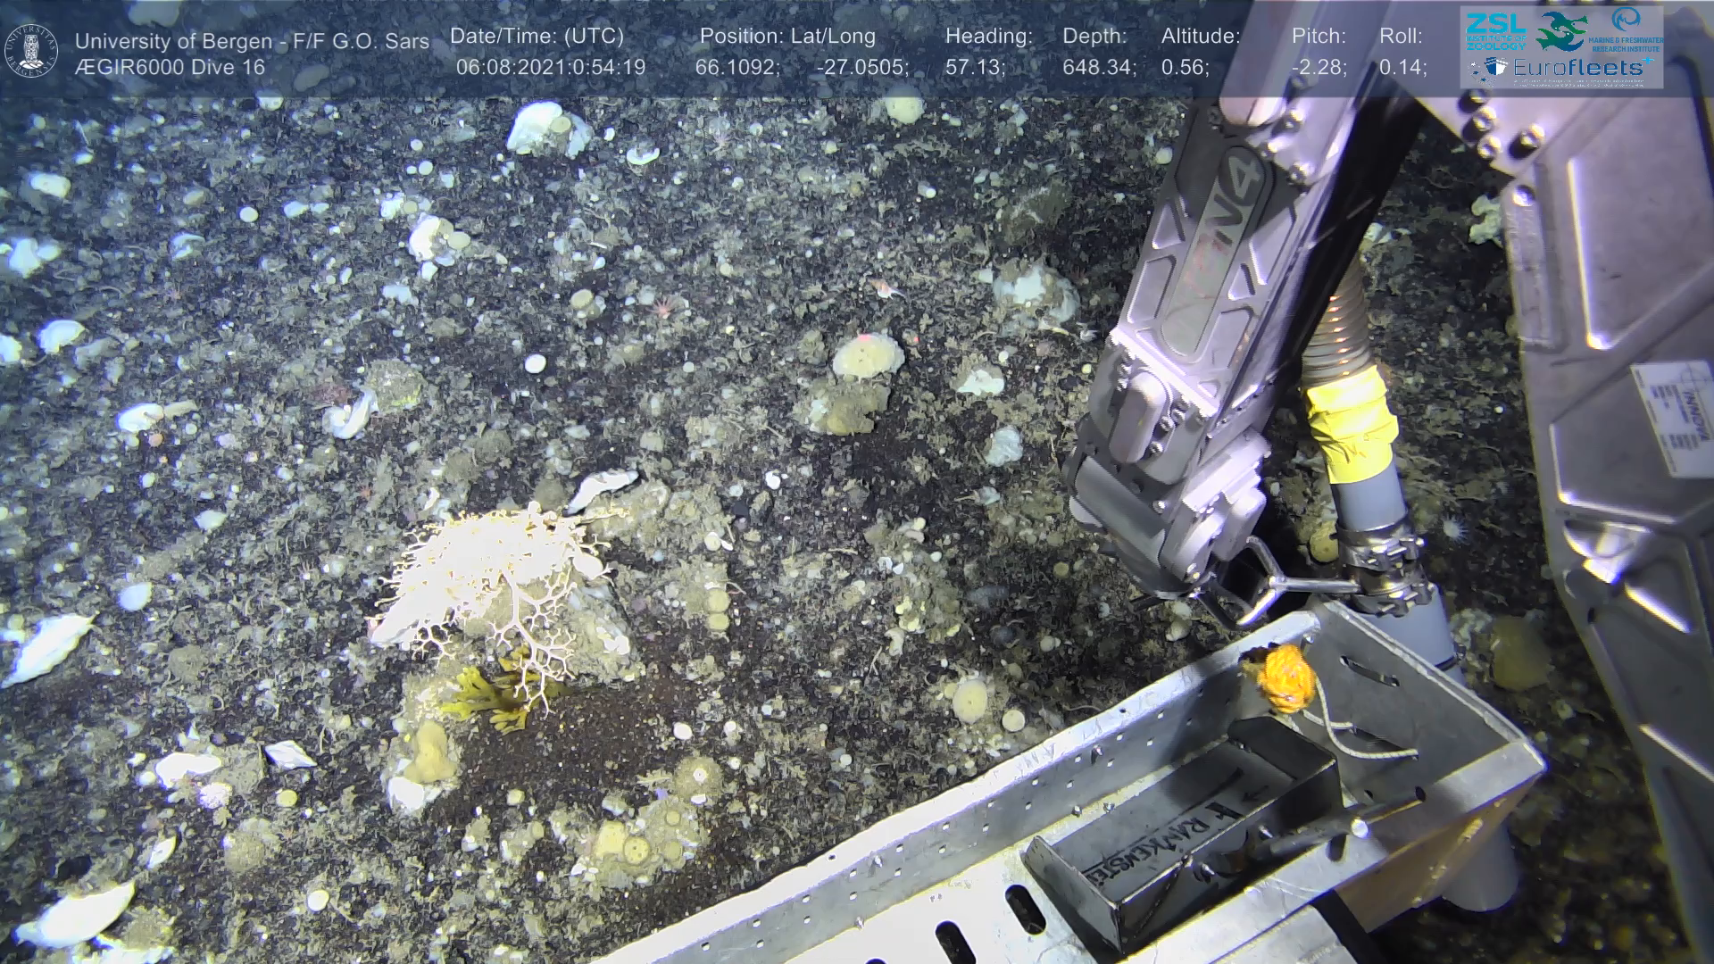Click the Heading value 57.13

click(975, 68)
